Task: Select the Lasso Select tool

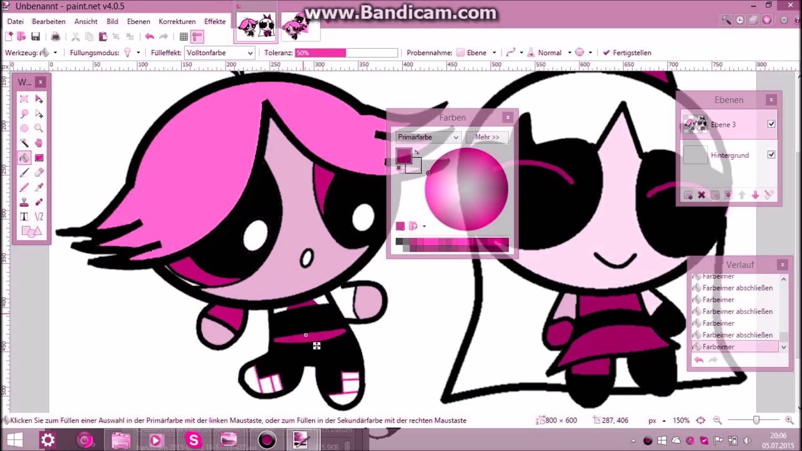Action: coord(24,114)
